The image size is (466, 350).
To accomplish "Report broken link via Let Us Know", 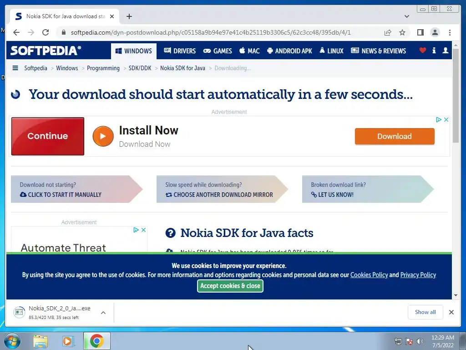I will (332, 195).
